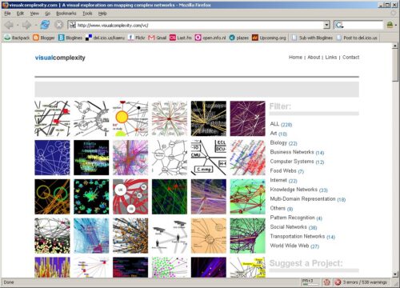This screenshot has height=288, width=400.
Task: Open the plazes bookmark
Action: (239, 38)
